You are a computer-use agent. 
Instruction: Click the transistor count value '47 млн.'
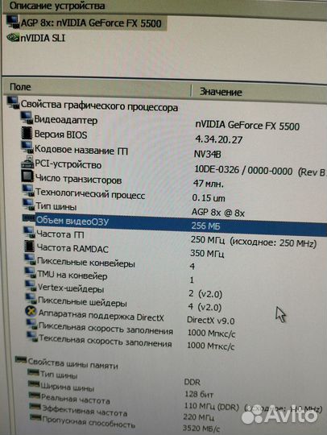pyautogui.click(x=209, y=184)
